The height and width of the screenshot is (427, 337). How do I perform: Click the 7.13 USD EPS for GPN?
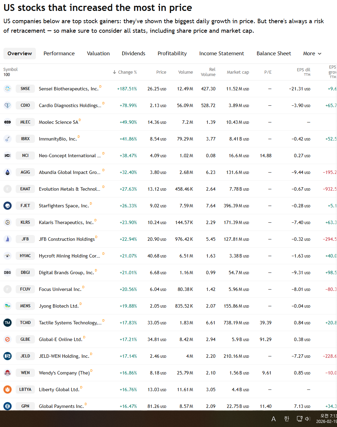[x=302, y=406]
